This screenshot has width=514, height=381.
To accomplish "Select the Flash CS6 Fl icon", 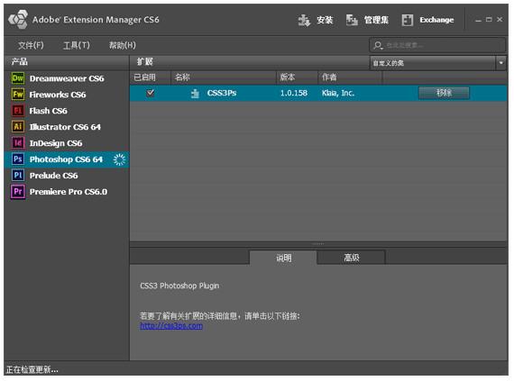I will point(18,110).
